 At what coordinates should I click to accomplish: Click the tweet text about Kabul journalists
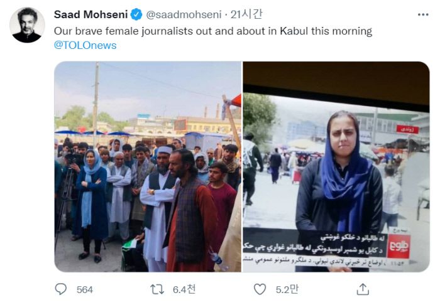(213, 31)
